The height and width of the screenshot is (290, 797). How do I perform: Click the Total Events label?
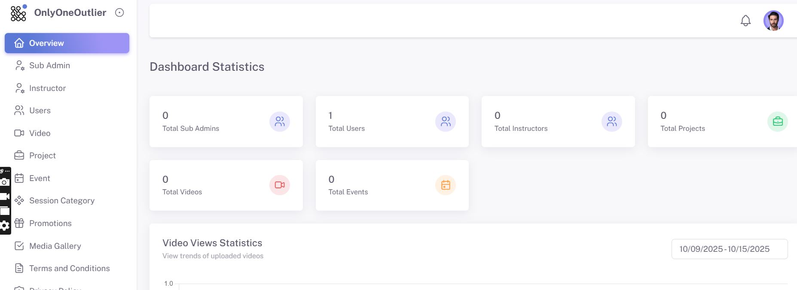click(x=348, y=192)
